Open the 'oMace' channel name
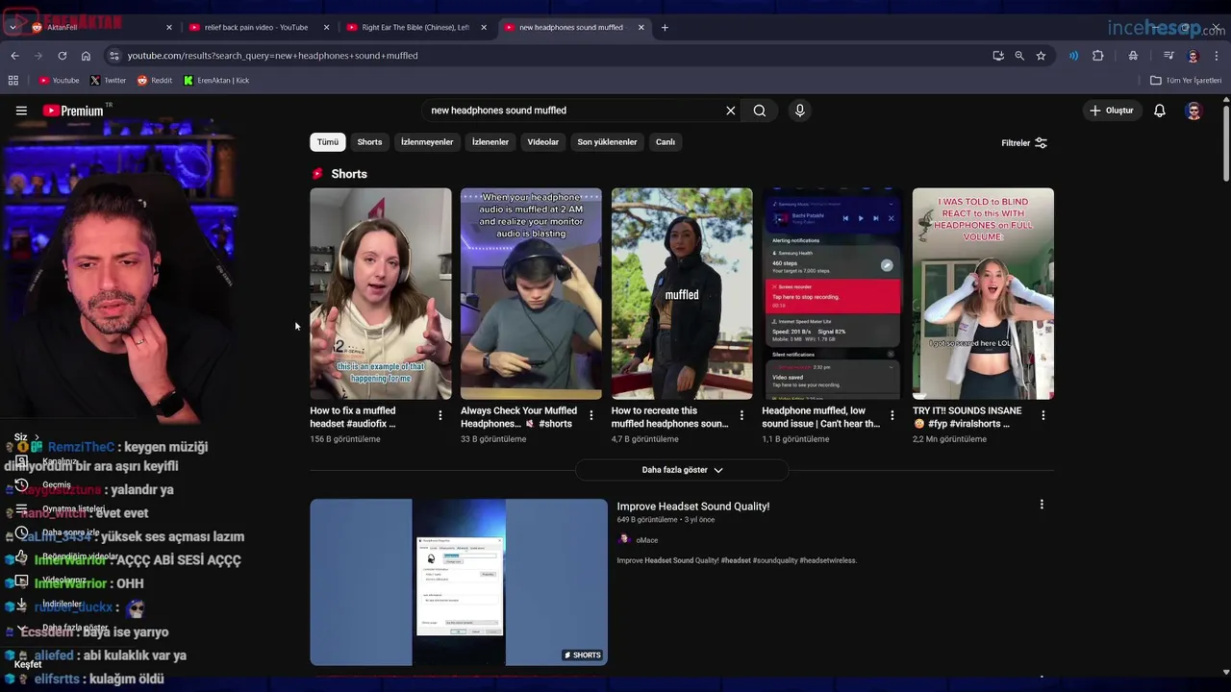Screen dimensions: 1231x692 (x=647, y=540)
